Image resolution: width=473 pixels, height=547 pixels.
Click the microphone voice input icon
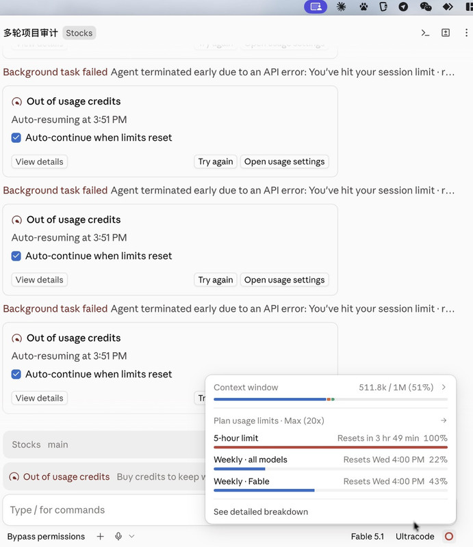[118, 536]
